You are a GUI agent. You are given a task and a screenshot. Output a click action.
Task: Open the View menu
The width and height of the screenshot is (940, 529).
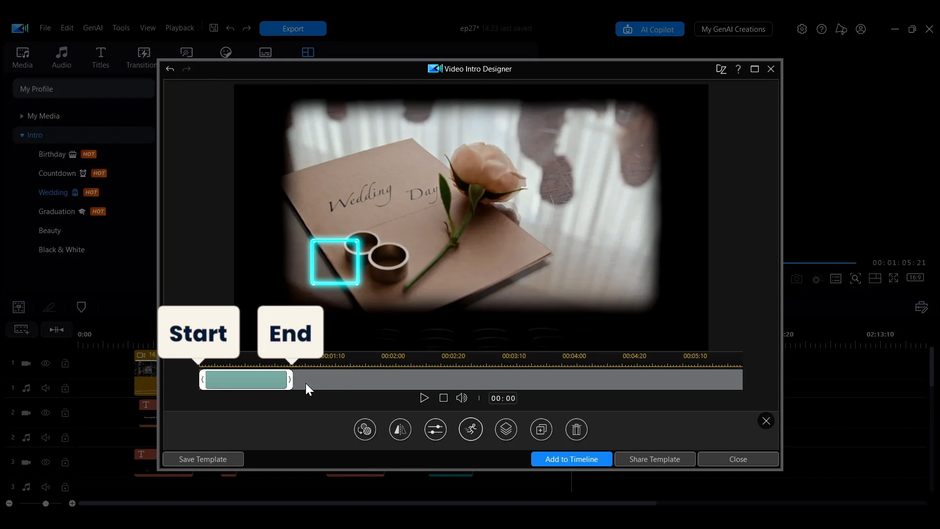[147, 28]
